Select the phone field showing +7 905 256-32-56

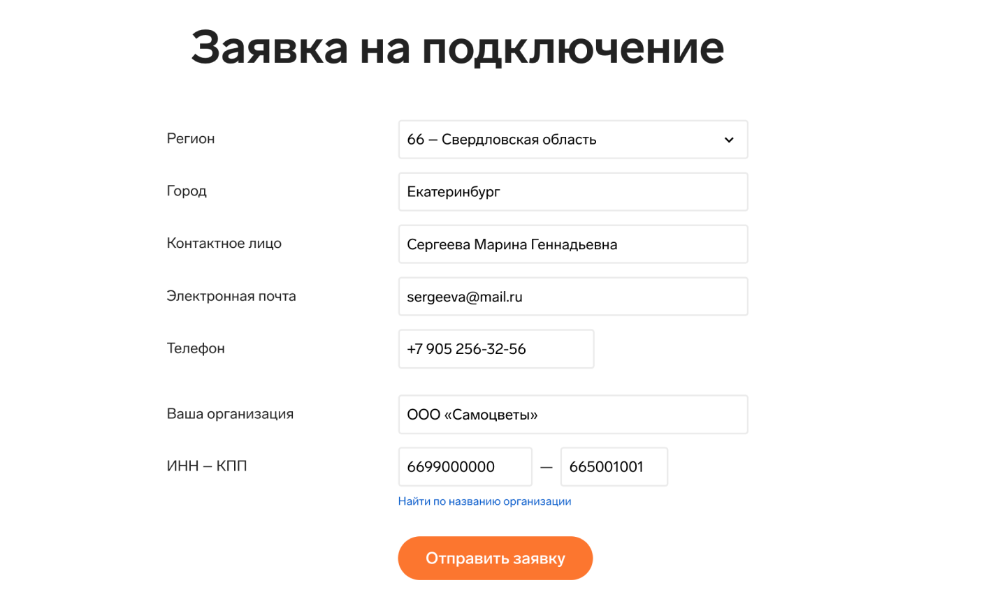[x=495, y=349]
